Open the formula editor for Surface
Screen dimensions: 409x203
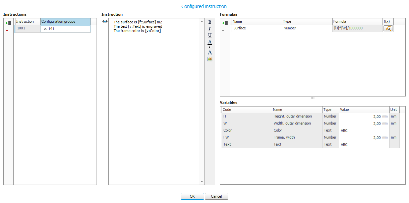(388, 28)
